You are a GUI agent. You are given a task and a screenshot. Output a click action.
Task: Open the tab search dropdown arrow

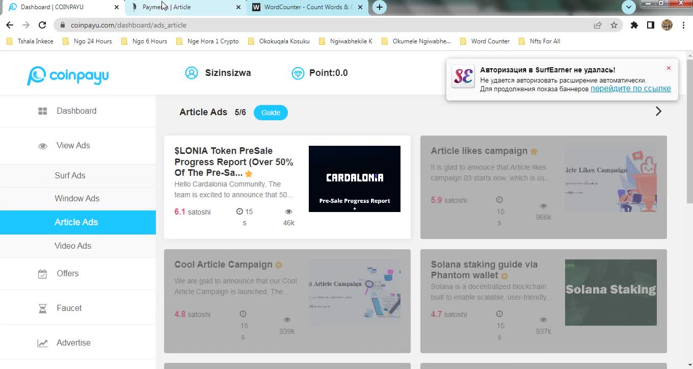coord(628,7)
